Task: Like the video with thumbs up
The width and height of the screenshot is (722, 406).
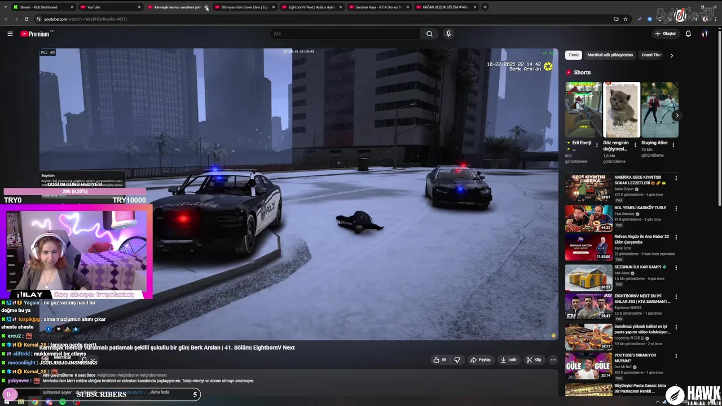Action: pyautogui.click(x=439, y=360)
